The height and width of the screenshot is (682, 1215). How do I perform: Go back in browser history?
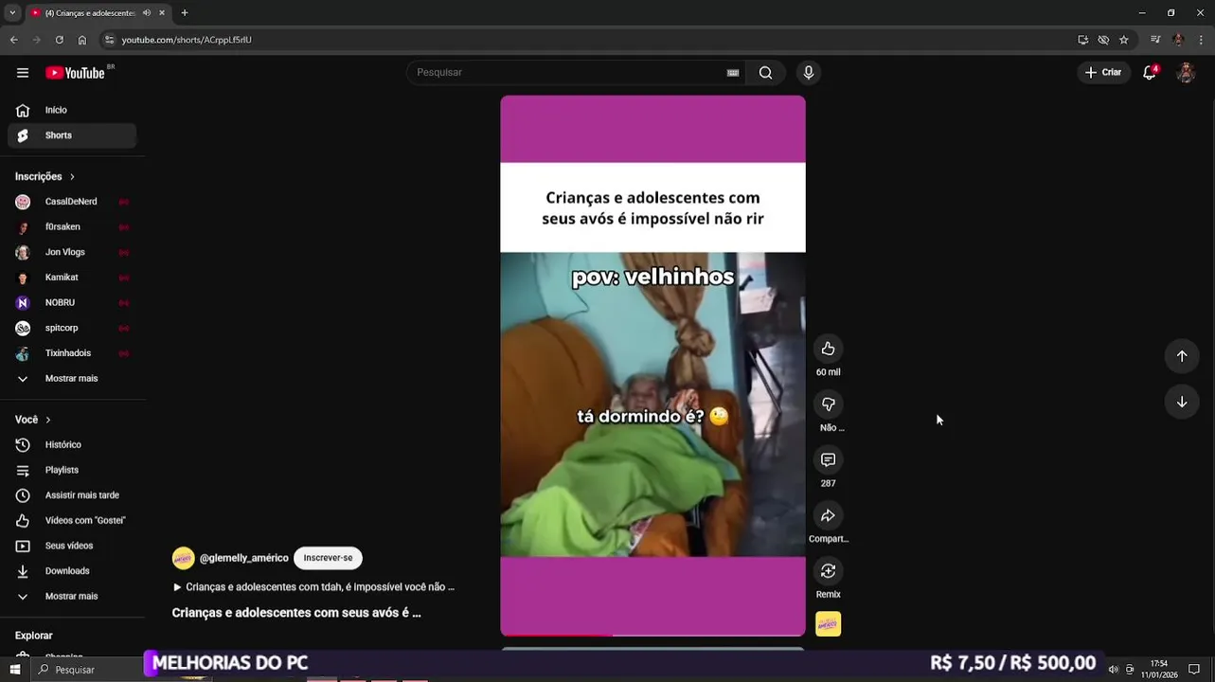[x=13, y=40]
